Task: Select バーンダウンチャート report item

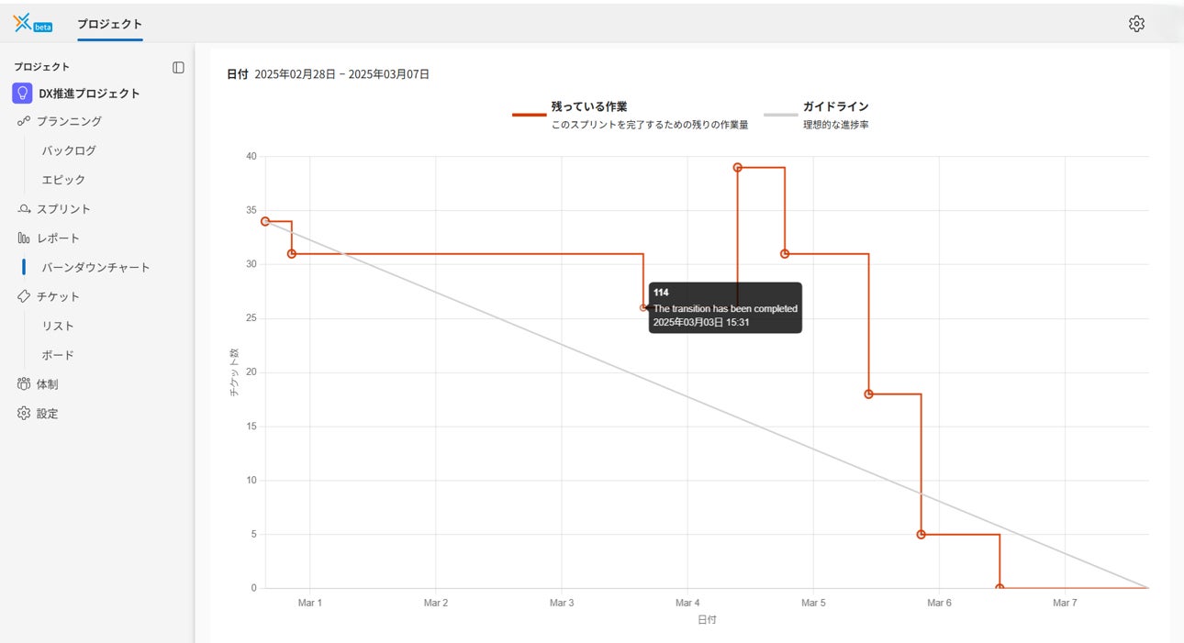Action: 95,268
